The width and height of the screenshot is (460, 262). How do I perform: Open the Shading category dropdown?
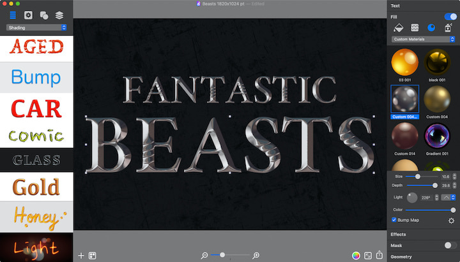(x=36, y=27)
